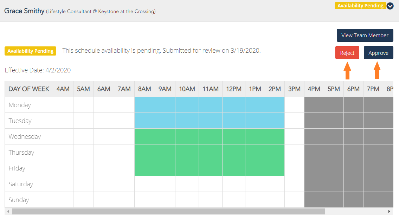Click the 4PM column header

[x=314, y=89]
